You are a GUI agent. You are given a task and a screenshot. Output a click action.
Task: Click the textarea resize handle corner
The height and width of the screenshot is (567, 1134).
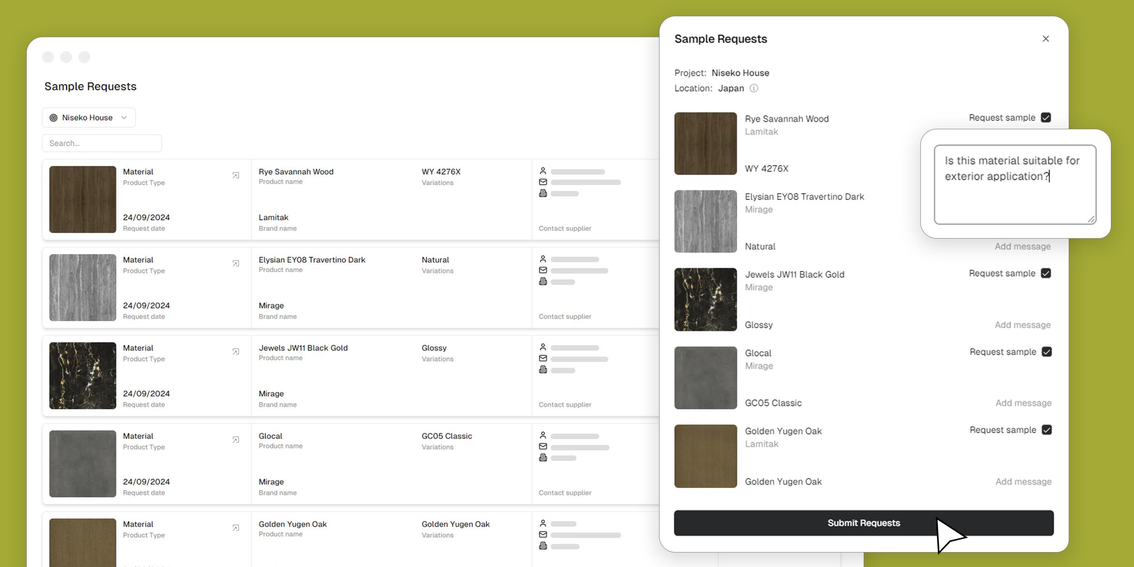click(1091, 219)
